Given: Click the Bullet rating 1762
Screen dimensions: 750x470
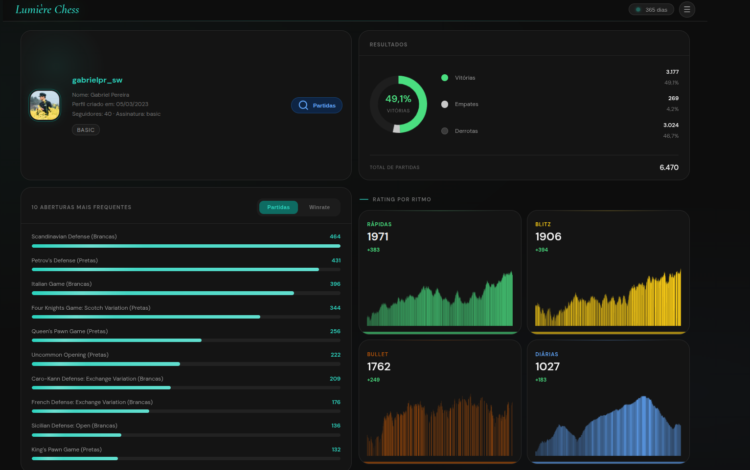Looking at the screenshot, I should (379, 366).
